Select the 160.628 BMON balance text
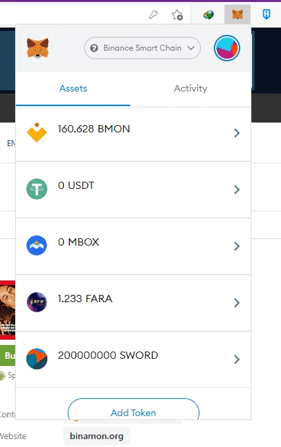The height and width of the screenshot is (447, 281). point(93,129)
